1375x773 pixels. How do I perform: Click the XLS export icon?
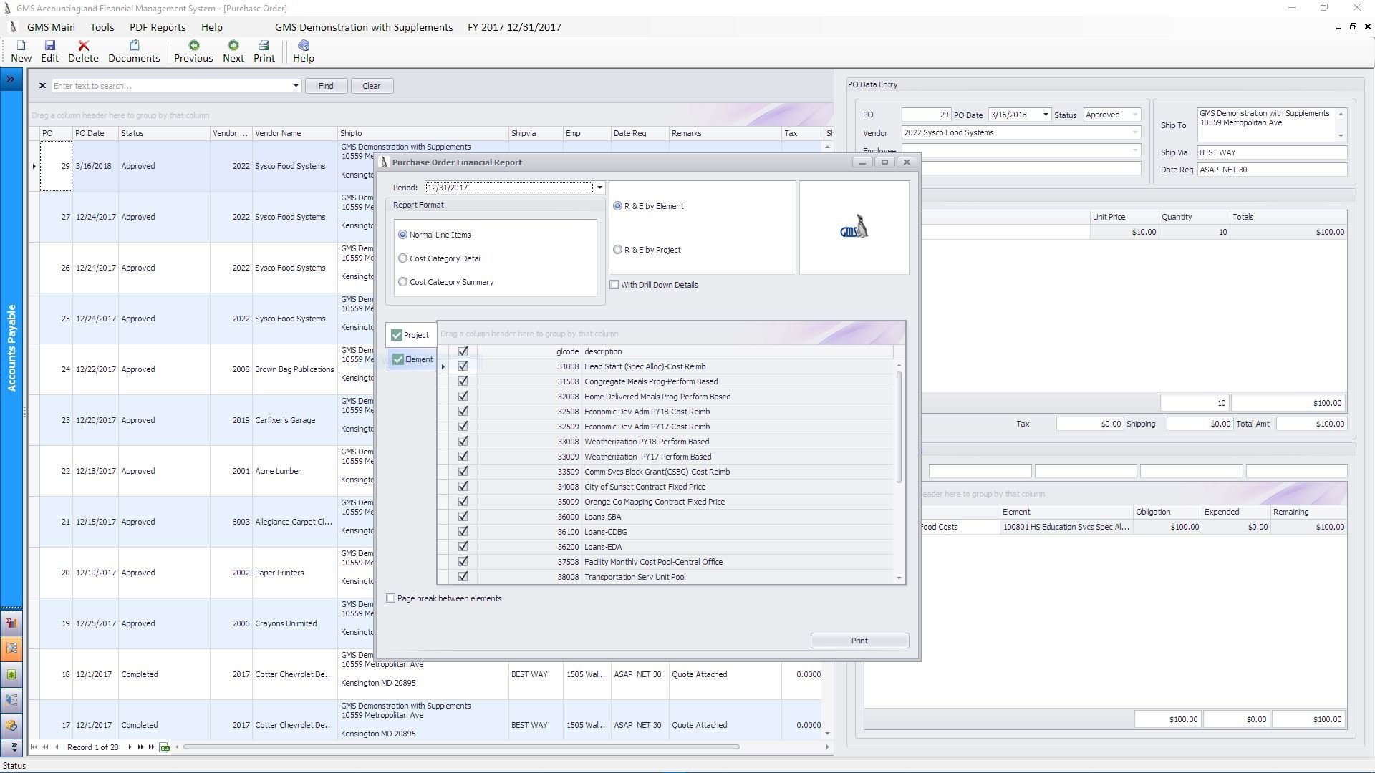165,748
